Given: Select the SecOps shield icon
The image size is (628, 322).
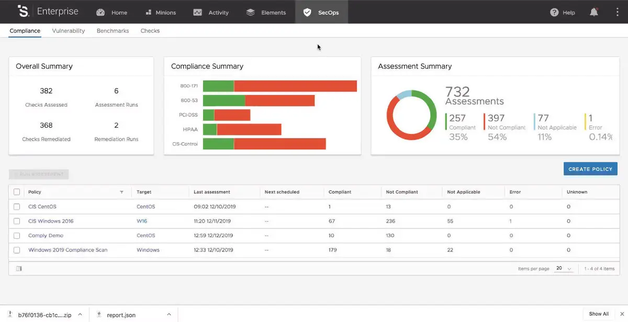Looking at the screenshot, I should [308, 13].
